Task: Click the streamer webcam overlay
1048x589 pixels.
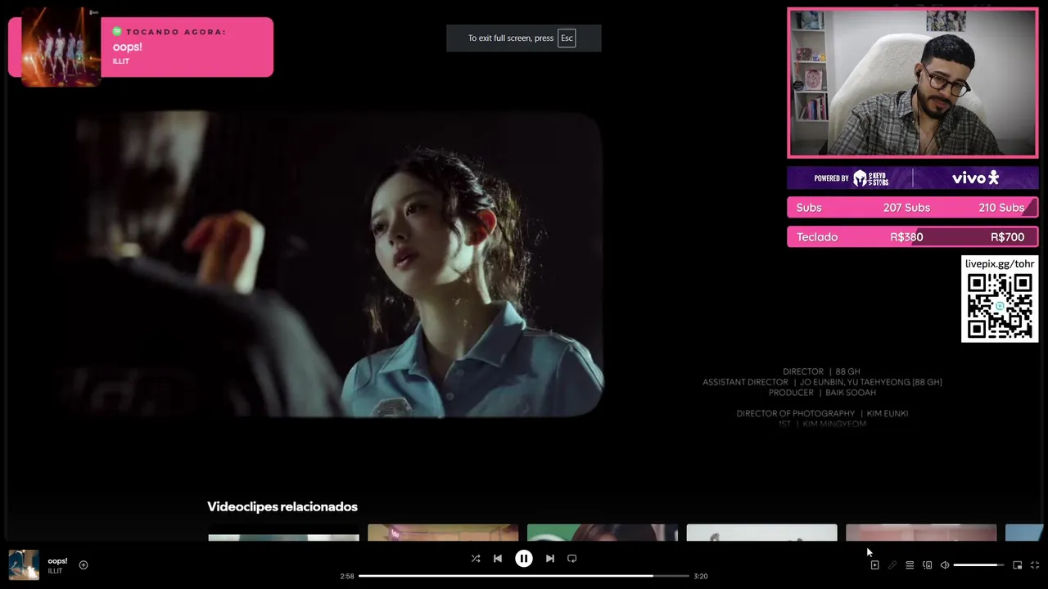Action: pyautogui.click(x=913, y=83)
